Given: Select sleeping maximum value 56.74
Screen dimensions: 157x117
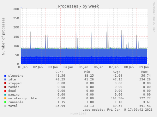Looking at the screenshot, I should 146,76.
